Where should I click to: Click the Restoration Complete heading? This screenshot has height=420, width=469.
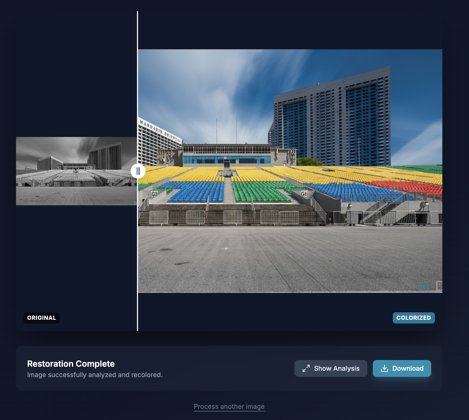[x=71, y=364]
